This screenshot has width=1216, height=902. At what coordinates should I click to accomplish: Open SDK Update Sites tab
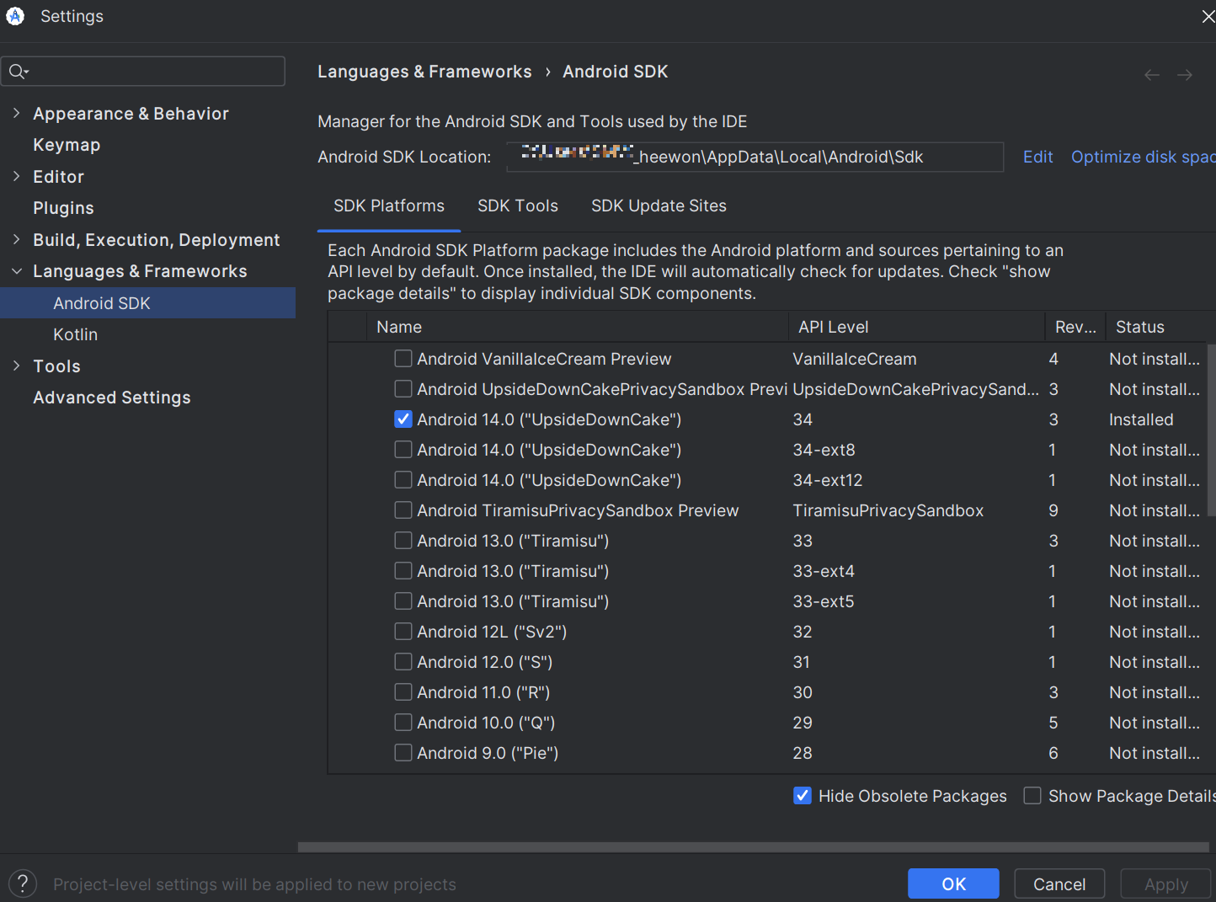pyautogui.click(x=659, y=206)
